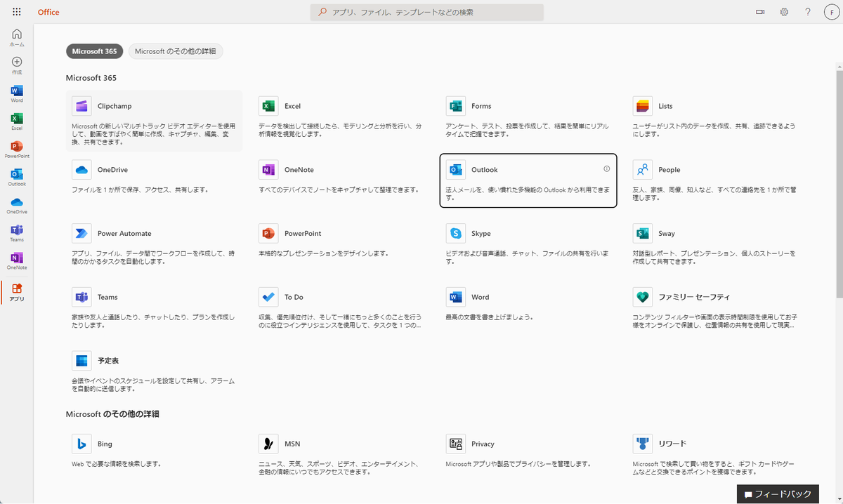Click the Family Safety heart icon

642,297
